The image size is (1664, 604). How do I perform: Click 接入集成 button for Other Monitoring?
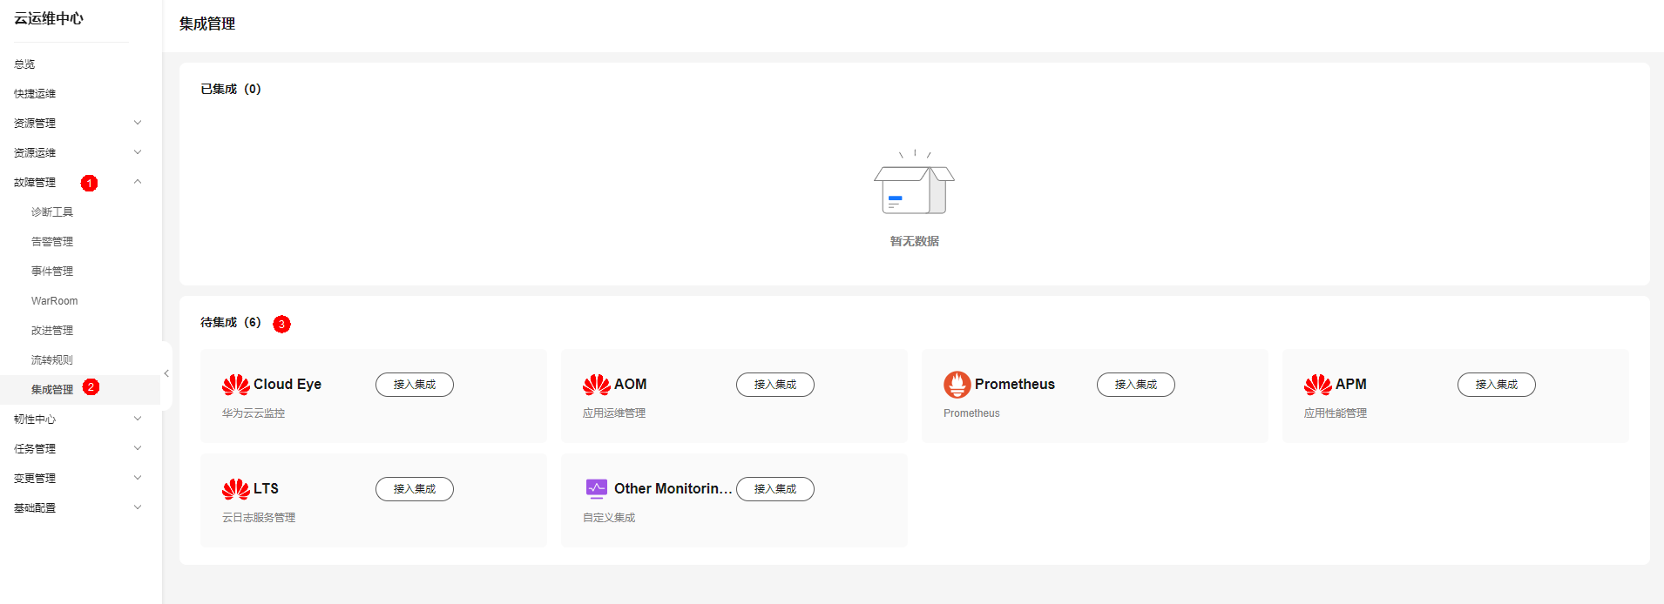[x=775, y=489]
